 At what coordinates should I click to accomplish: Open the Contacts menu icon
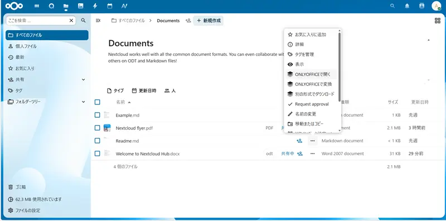pyautogui.click(x=422, y=6)
